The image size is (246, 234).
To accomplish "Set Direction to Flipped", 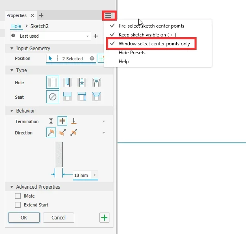I will (62, 132).
